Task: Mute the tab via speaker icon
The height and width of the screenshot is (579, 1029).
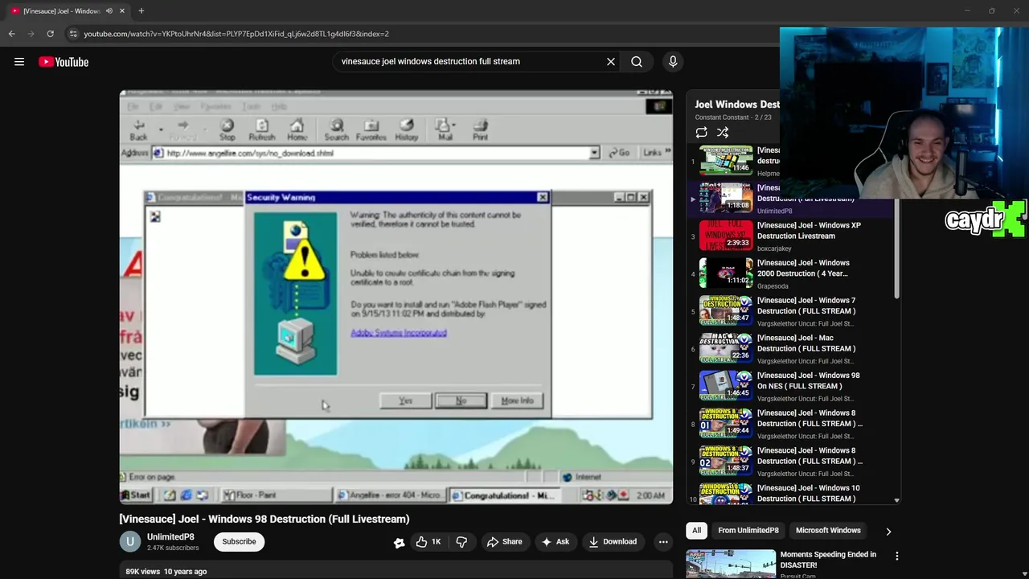Action: click(109, 10)
